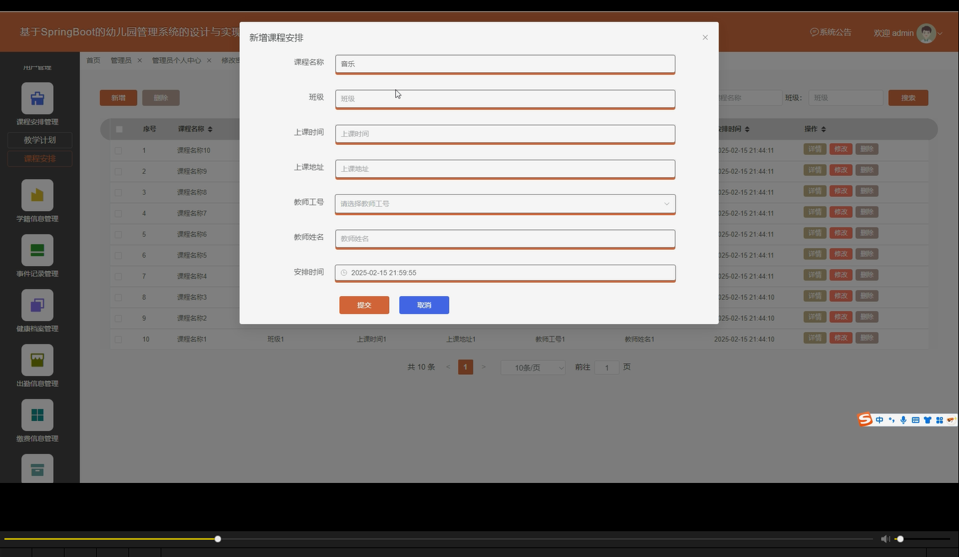Image resolution: width=959 pixels, height=557 pixels.
Task: Check the row checkbox for 课程名称10
Action: coord(118,151)
